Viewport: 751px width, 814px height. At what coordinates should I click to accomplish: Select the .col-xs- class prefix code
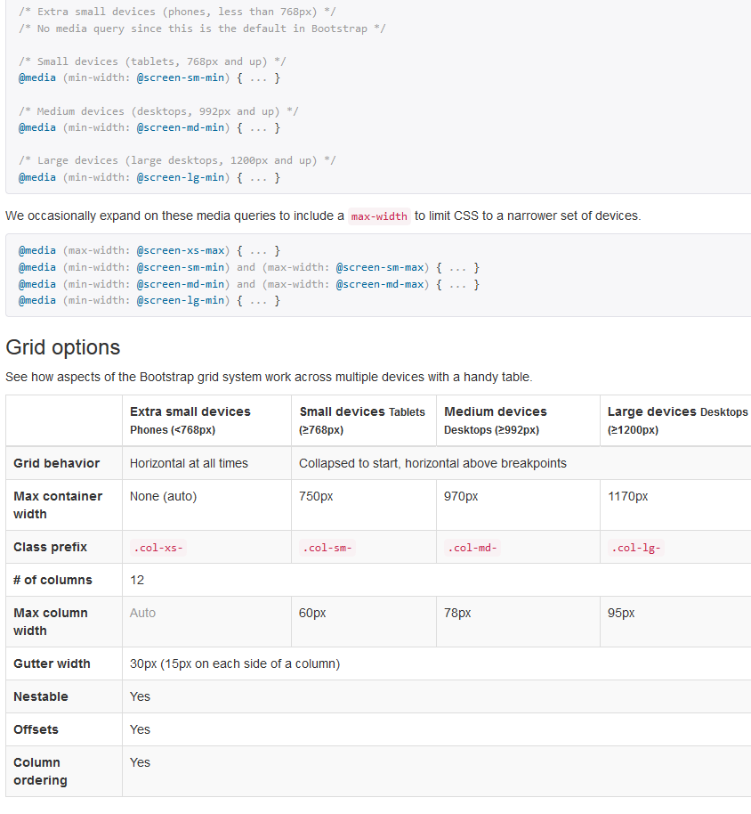(x=157, y=547)
